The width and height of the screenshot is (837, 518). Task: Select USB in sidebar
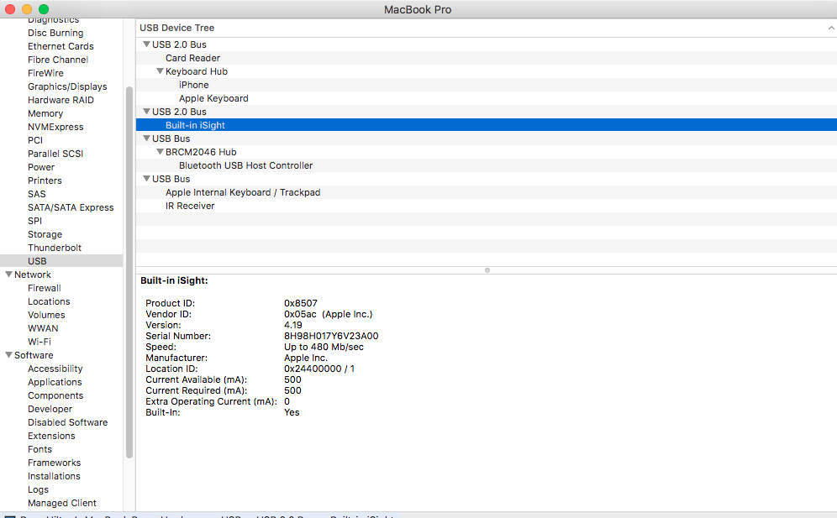tap(61, 261)
